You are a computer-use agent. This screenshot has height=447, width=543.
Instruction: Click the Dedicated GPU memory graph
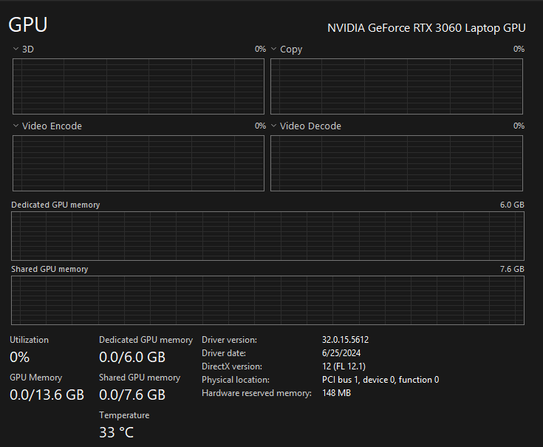(267, 236)
